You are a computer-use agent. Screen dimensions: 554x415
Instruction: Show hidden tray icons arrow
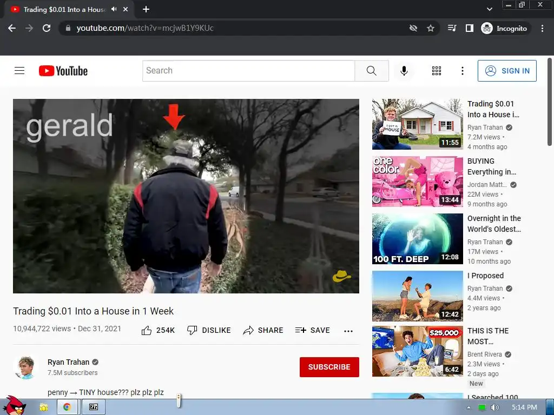click(469, 407)
